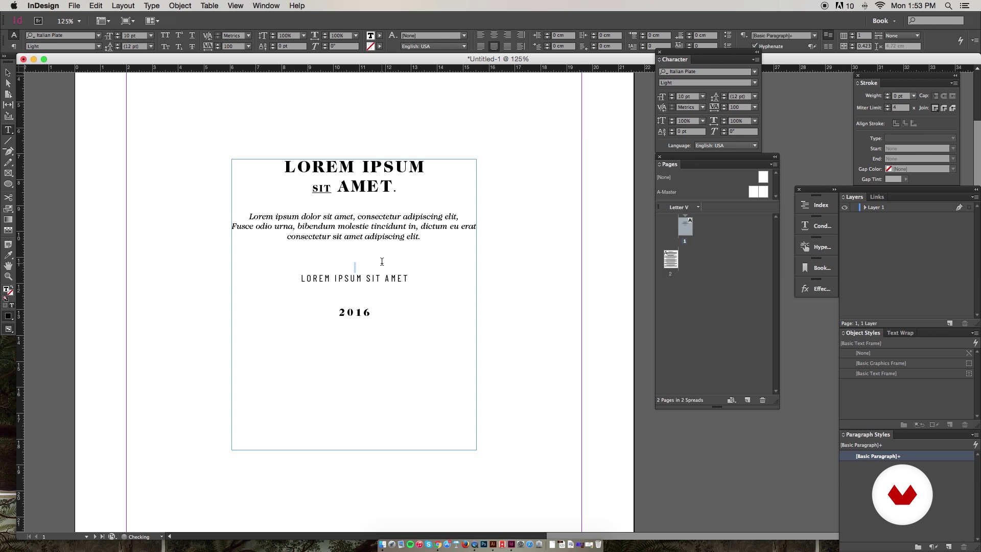The height and width of the screenshot is (552, 981).
Task: Select the Basic Graphics Frame object style
Action: pyautogui.click(x=880, y=363)
